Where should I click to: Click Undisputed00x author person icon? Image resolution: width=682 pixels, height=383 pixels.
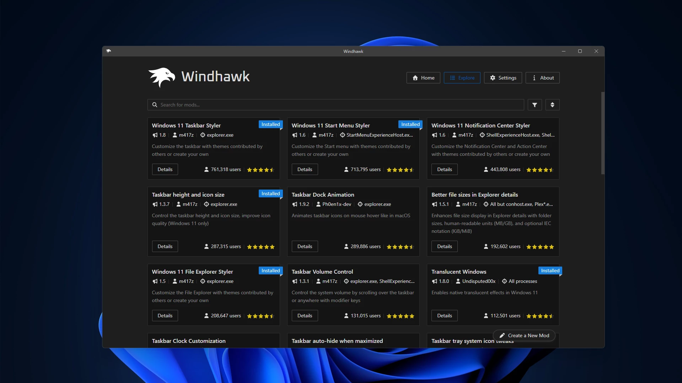coord(458,281)
